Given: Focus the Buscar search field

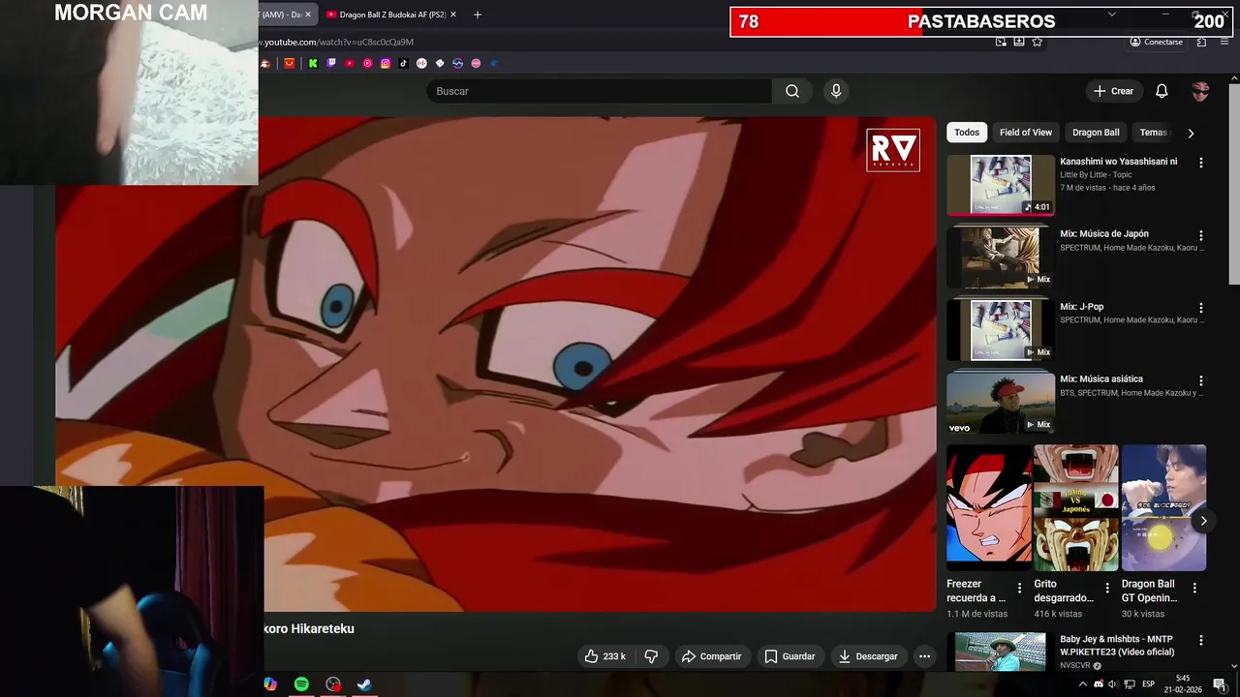Looking at the screenshot, I should pyautogui.click(x=599, y=91).
